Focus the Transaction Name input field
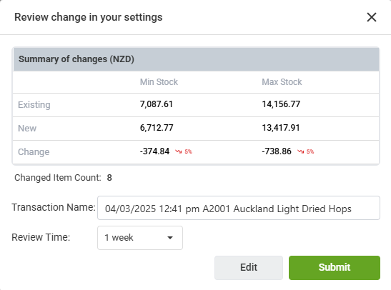This screenshot has height=290, width=391. [x=239, y=208]
